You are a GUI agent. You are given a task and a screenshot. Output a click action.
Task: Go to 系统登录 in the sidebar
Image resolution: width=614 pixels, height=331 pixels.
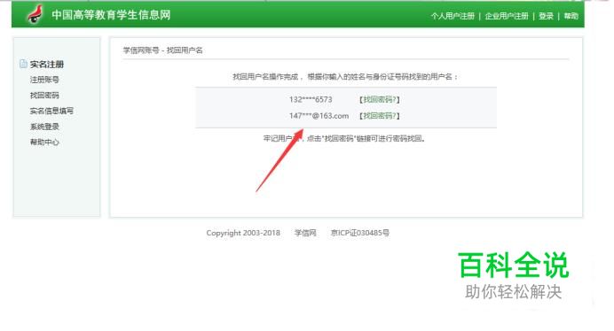coord(44,127)
